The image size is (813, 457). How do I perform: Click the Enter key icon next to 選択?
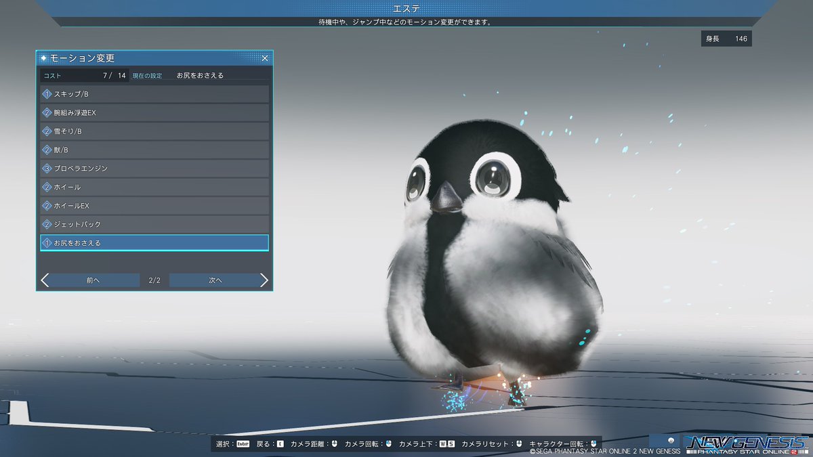(243, 444)
